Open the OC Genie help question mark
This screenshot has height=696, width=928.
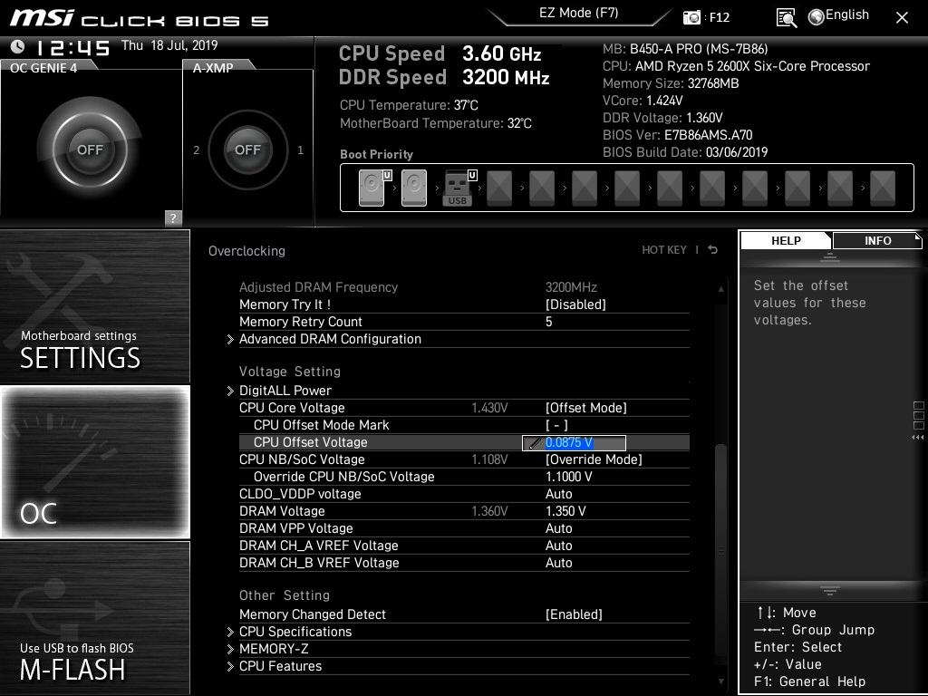[173, 217]
